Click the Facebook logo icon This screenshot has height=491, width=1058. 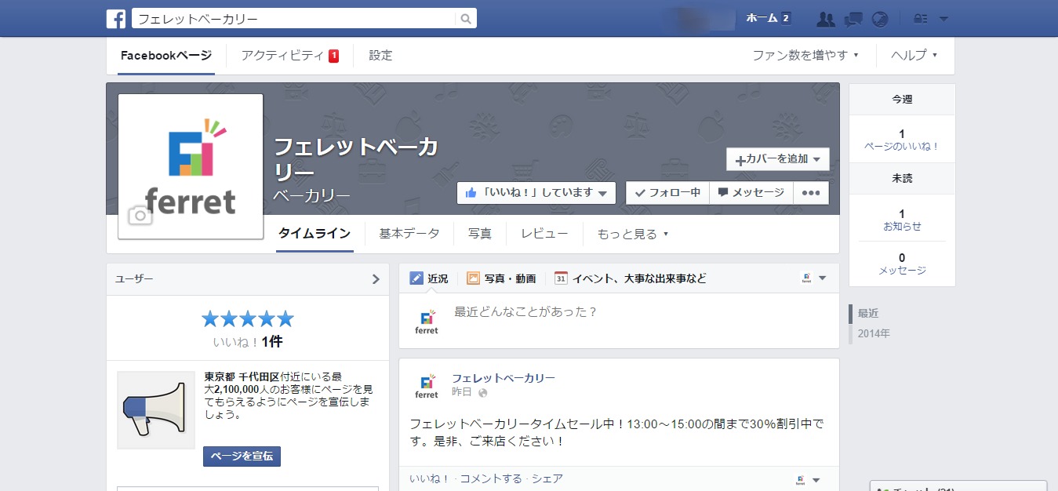[x=116, y=19]
